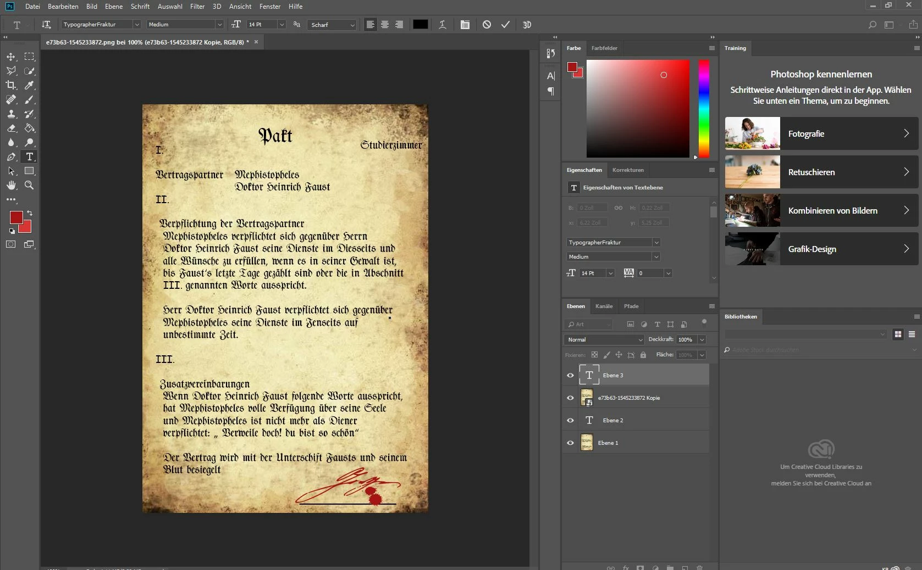
Task: Select the Crop tool
Action: (11, 85)
